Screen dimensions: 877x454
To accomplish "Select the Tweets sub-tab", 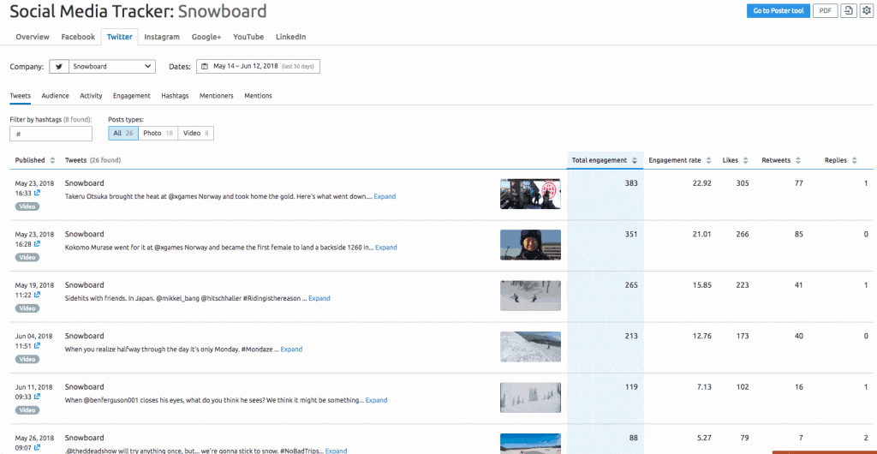I will point(21,96).
